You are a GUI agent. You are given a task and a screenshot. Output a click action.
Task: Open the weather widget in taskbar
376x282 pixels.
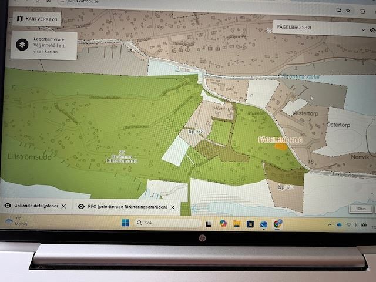tap(15, 221)
